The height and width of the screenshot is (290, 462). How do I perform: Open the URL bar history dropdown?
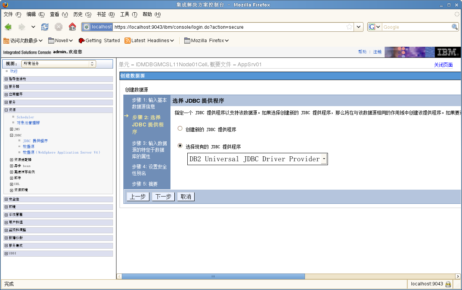pyautogui.click(x=359, y=27)
